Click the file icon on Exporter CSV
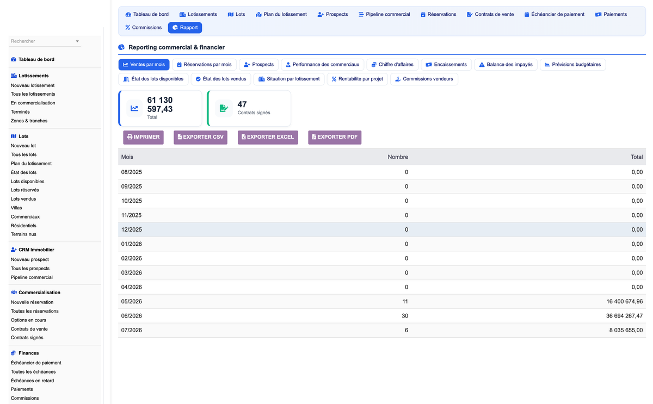The image size is (653, 404). (x=180, y=137)
